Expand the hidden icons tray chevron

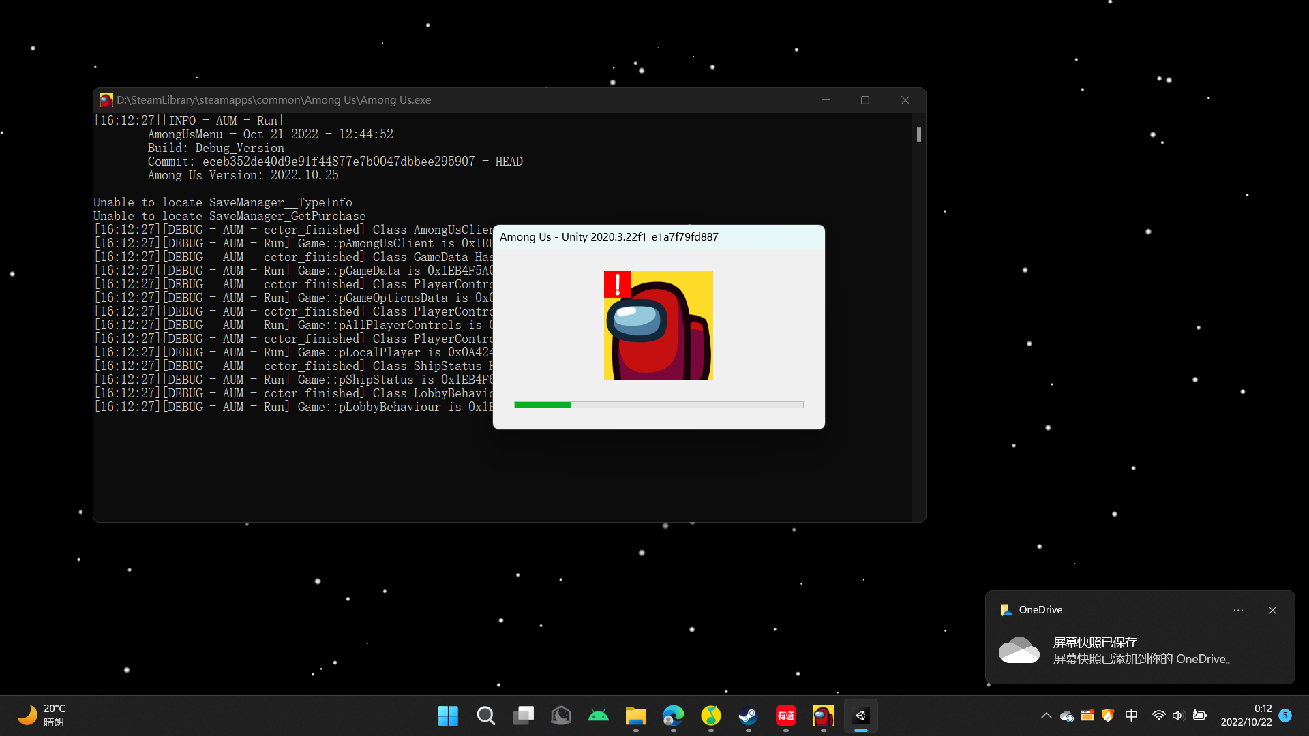pos(1046,716)
